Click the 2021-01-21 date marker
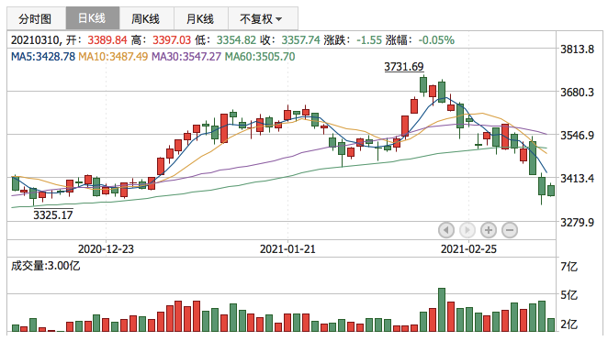 [x=287, y=249]
